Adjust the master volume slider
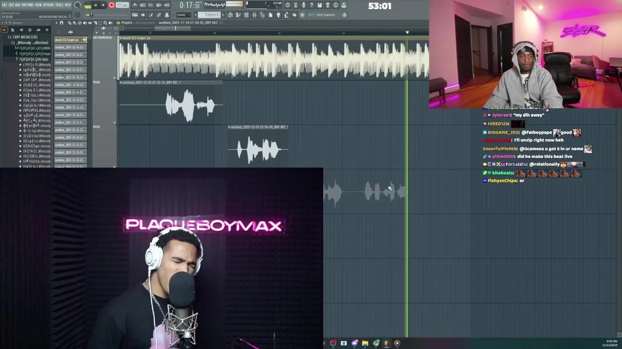 click(91, 15)
